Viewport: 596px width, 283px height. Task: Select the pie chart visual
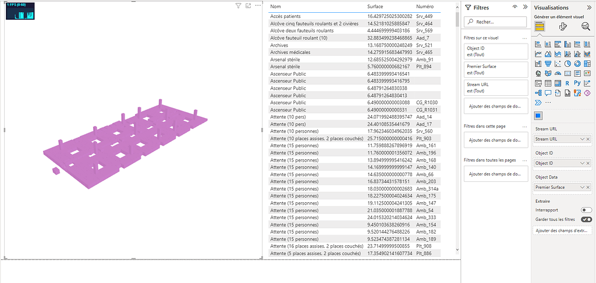pyautogui.click(x=567, y=64)
